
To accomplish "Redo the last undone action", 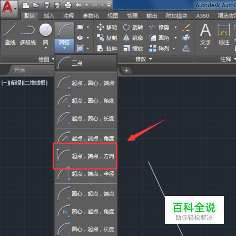I will (95, 5).
